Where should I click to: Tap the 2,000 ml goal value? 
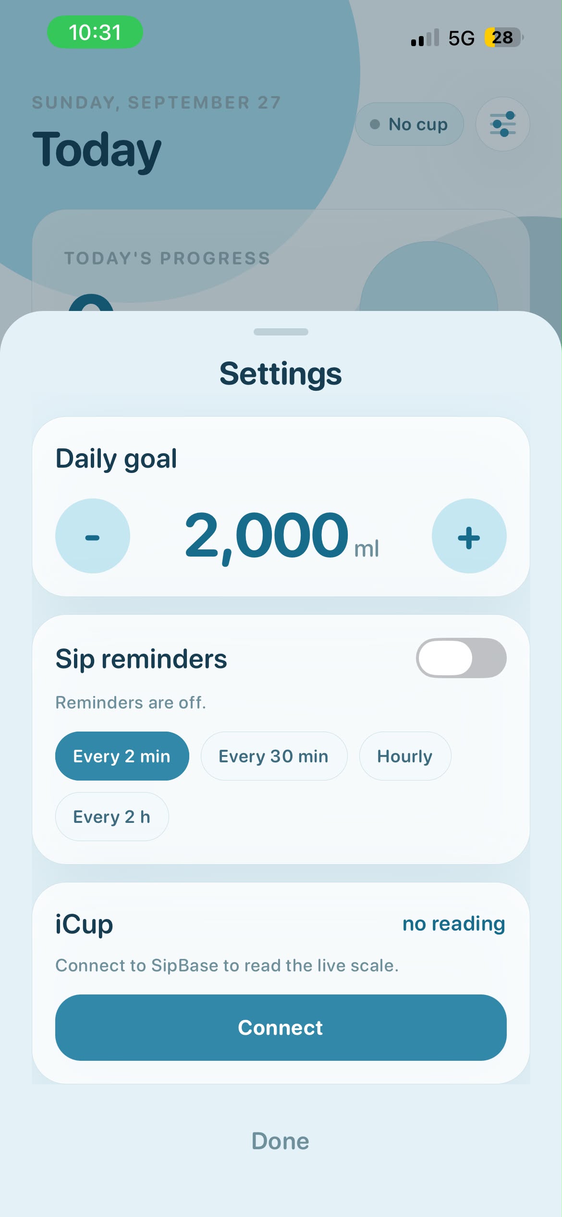(281, 536)
